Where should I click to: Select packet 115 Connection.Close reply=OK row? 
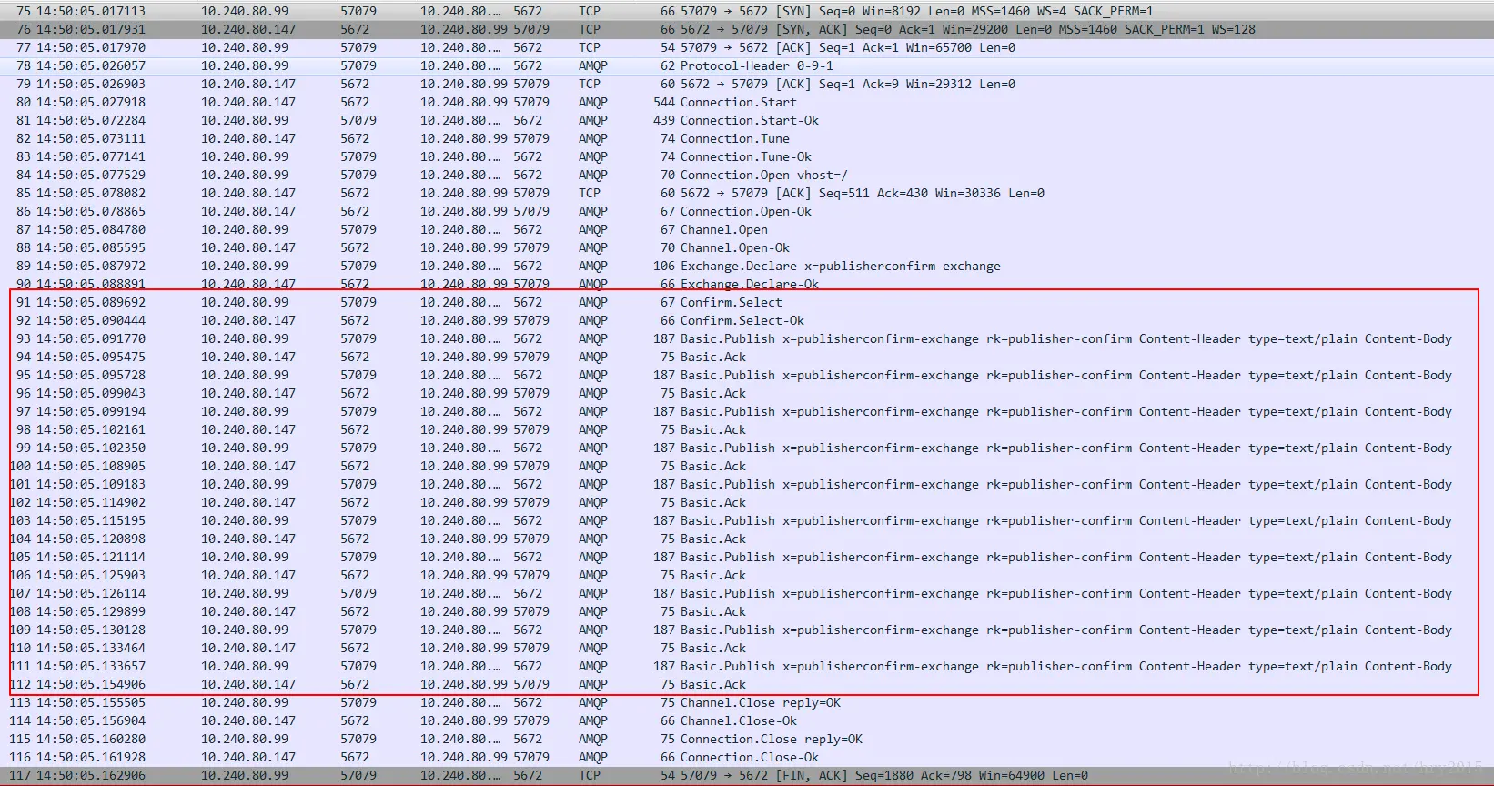click(747, 739)
